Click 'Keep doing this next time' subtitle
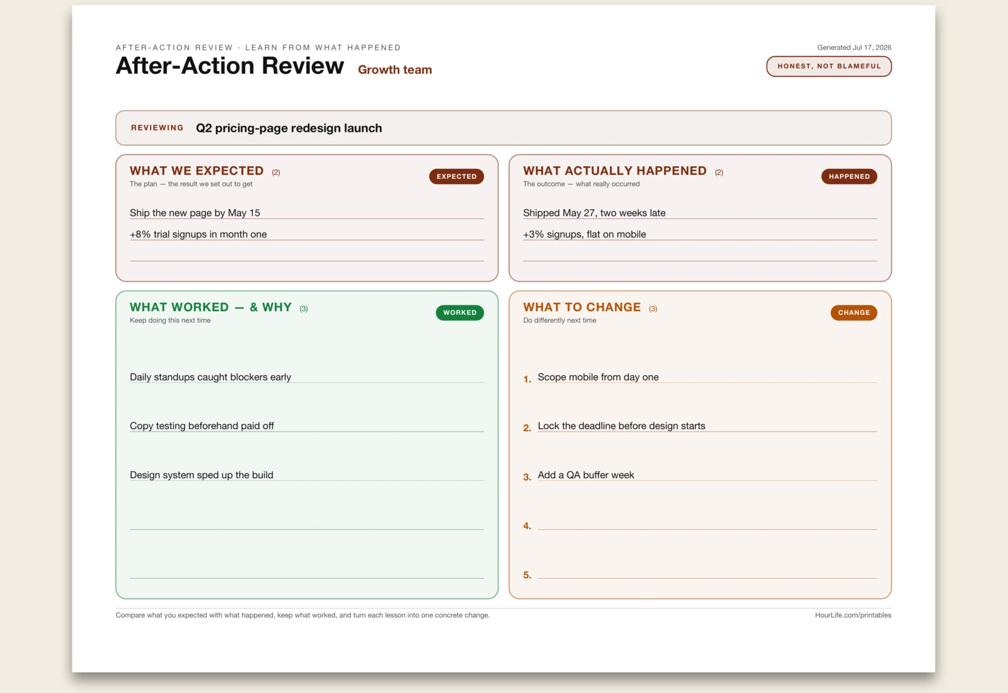 pyautogui.click(x=170, y=320)
